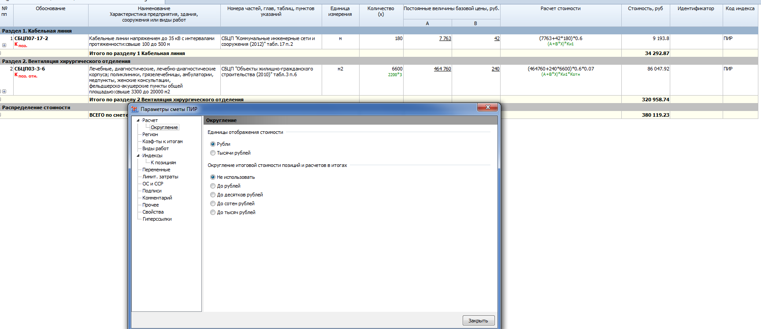The width and height of the screenshot is (761, 329).
Task: Enable rounding До тысяч рублей
Action: 213,212
